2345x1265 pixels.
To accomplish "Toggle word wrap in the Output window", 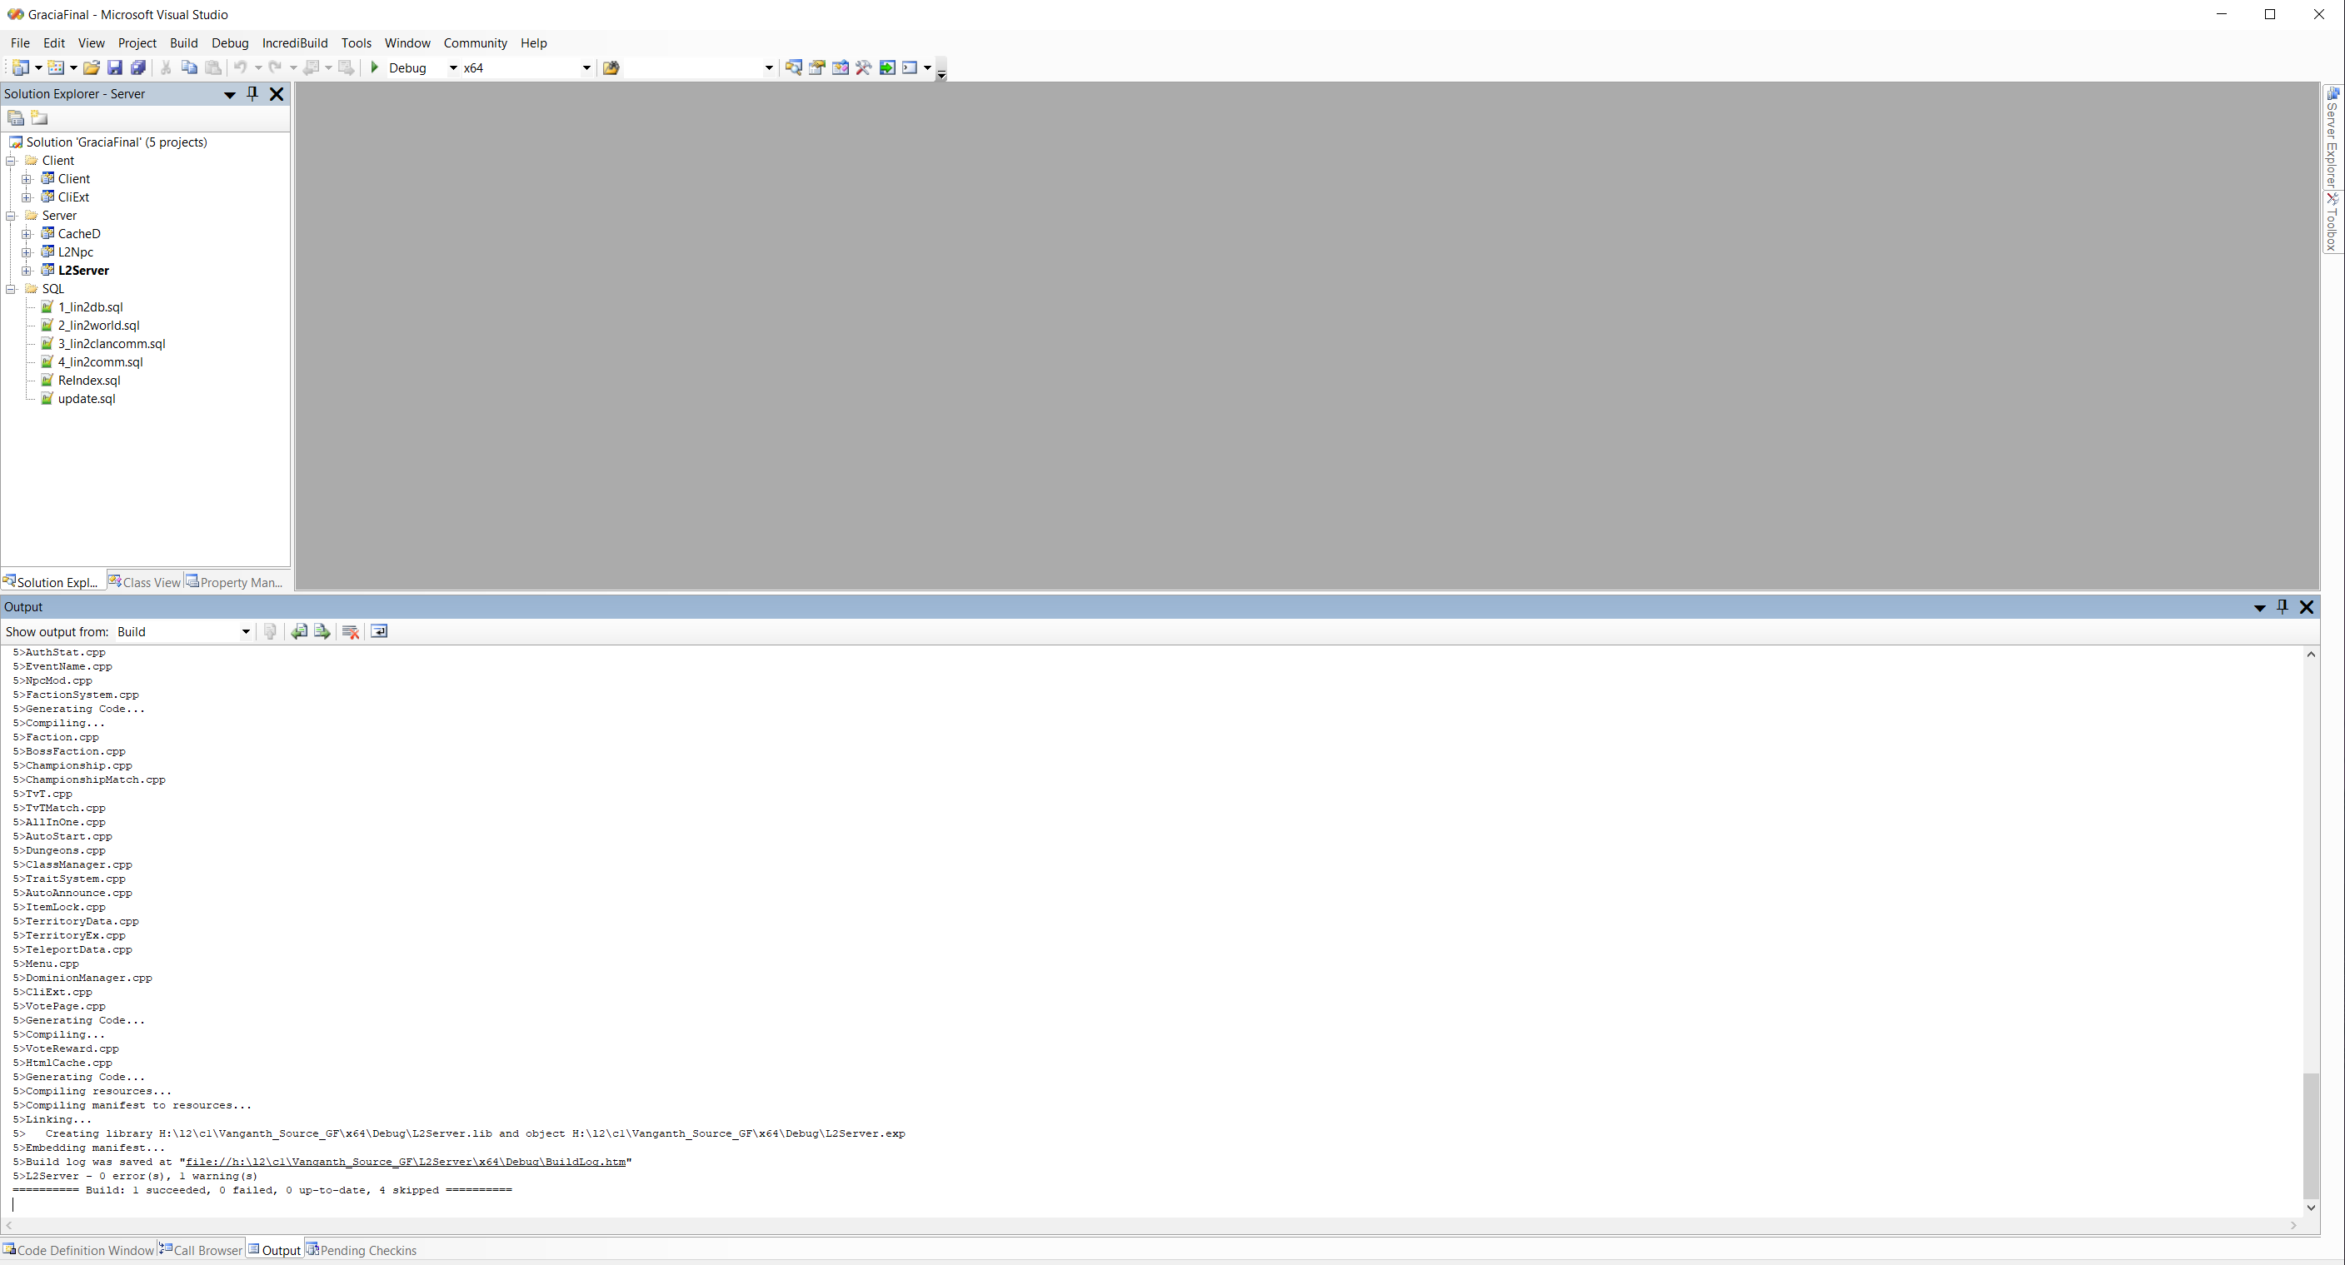I will point(379,630).
